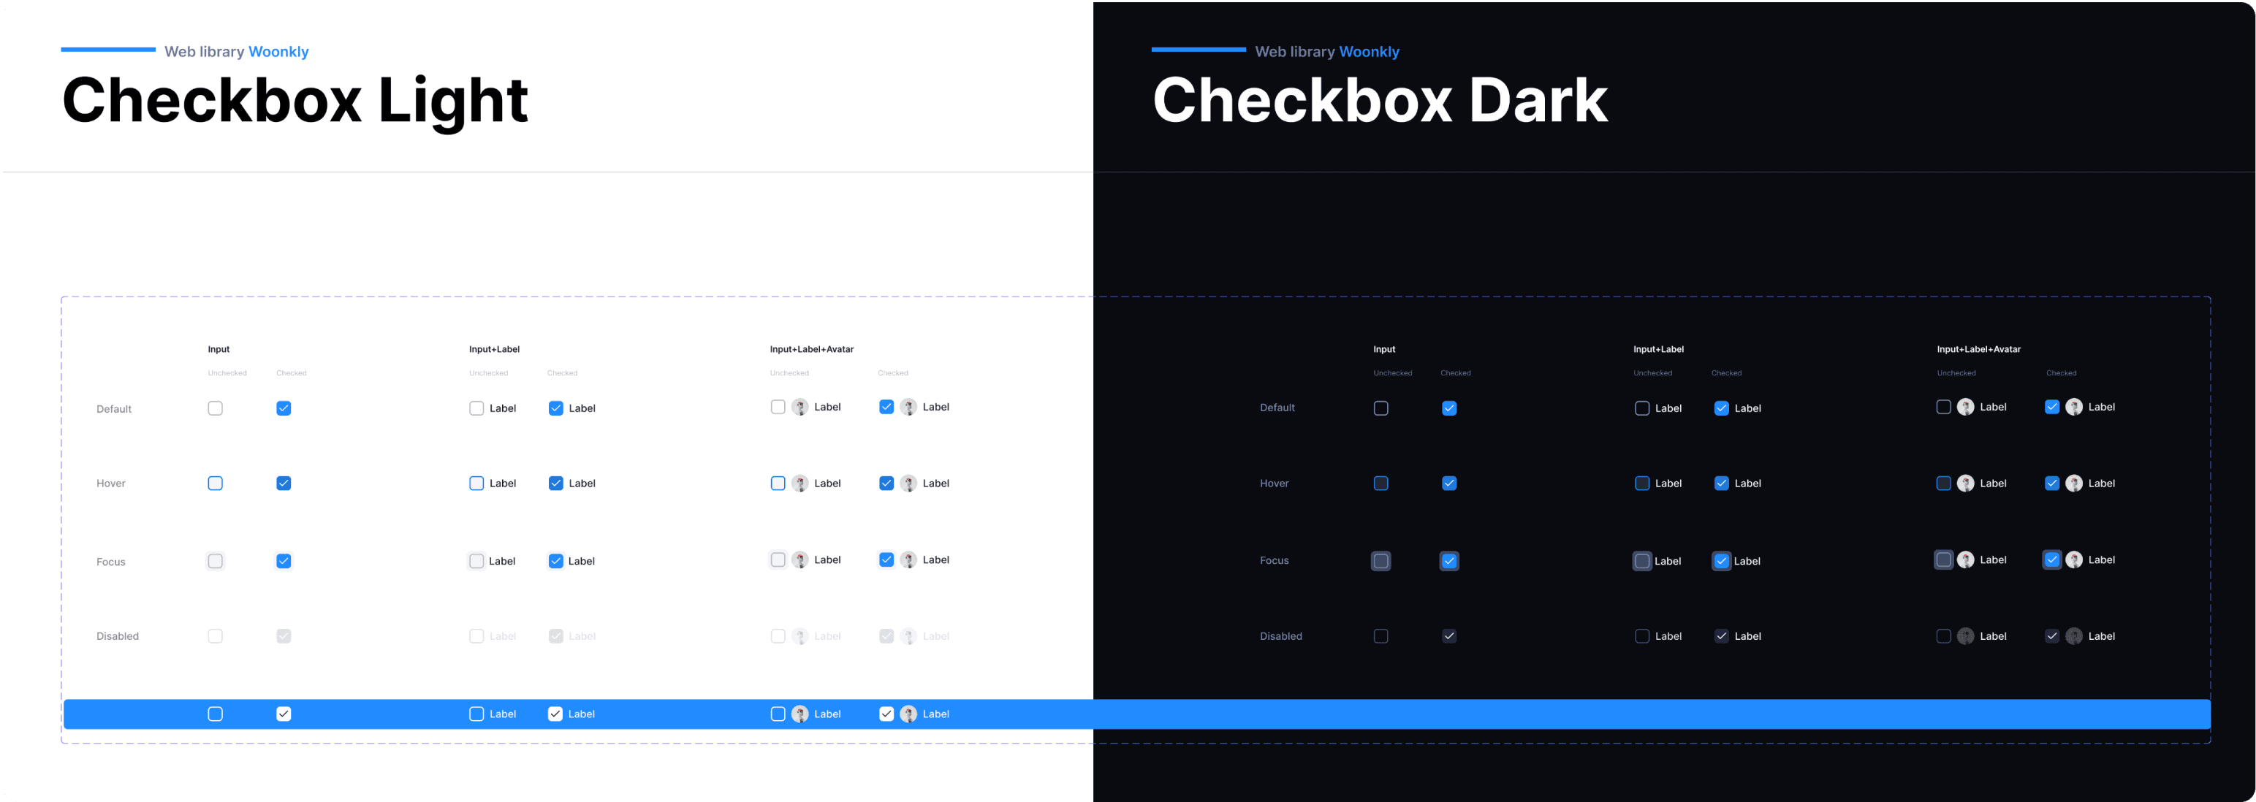Click avatar in dark Focus checked avatar column
2256x802 pixels.
(x=2074, y=560)
